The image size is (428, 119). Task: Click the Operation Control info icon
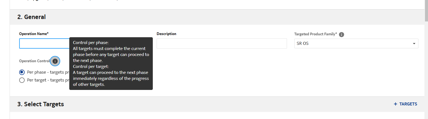pos(55,61)
